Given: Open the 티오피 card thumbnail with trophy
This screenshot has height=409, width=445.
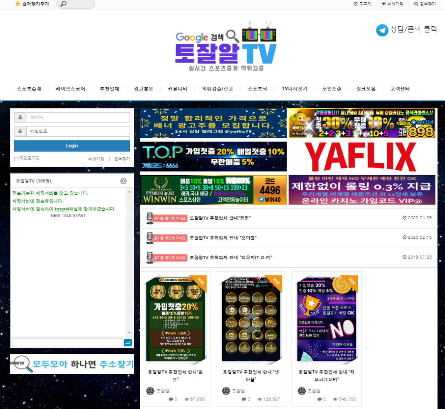Looking at the screenshot, I should (x=327, y=319).
